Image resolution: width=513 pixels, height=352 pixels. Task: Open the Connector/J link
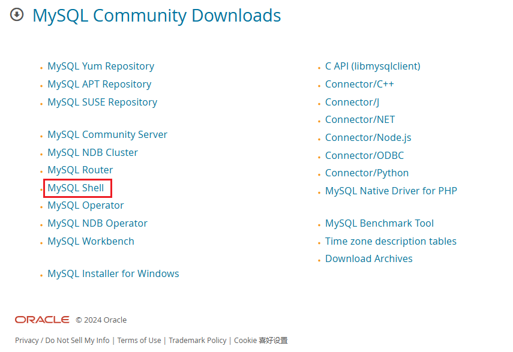coord(352,103)
